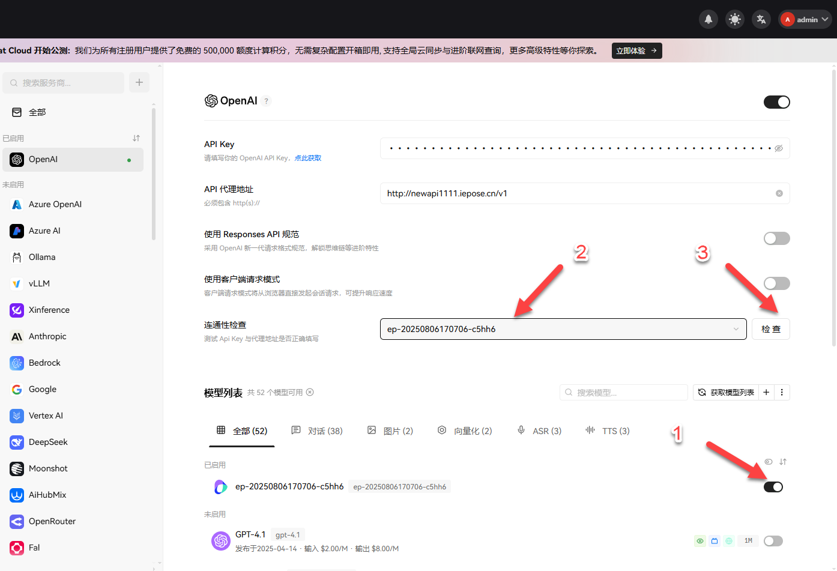Disable the OpenAI provider toggle
Image resolution: width=837 pixels, height=571 pixels.
[776, 102]
